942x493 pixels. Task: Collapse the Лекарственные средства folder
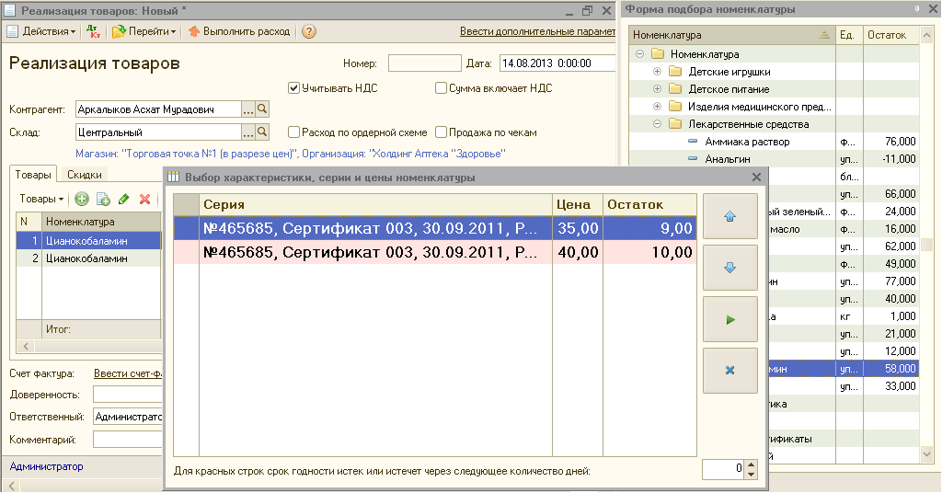(x=657, y=124)
